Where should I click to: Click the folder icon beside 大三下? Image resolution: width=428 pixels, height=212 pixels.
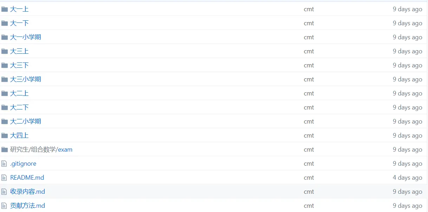(5, 65)
